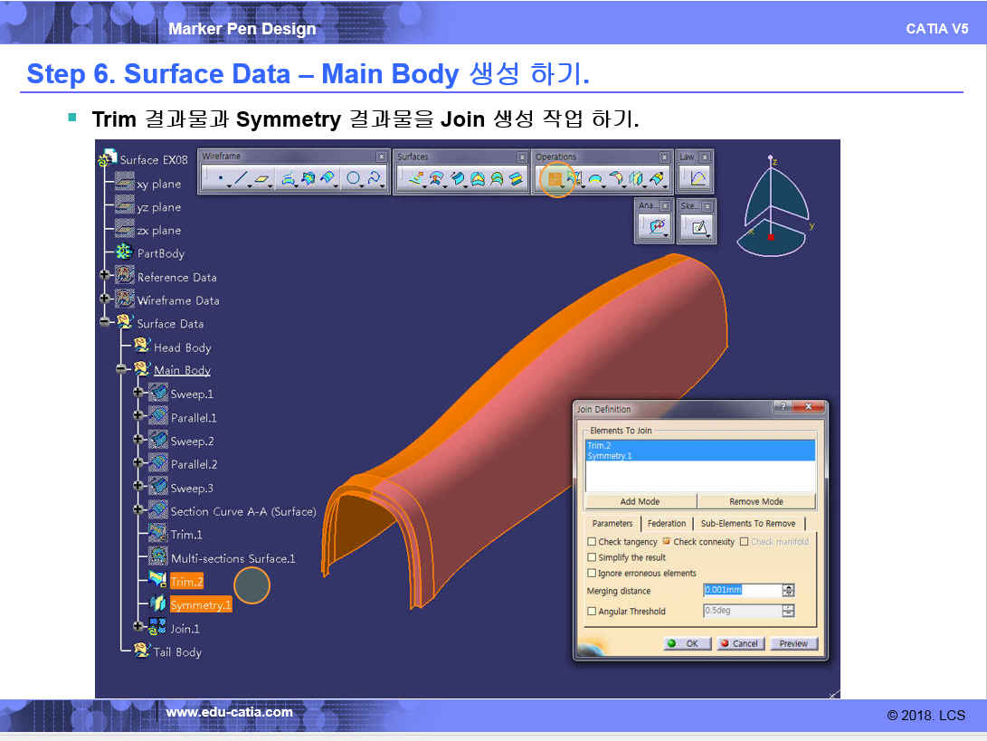Screen dimensions: 987x741
Task: Collapse the Surface Data tree node
Action: click(x=105, y=323)
